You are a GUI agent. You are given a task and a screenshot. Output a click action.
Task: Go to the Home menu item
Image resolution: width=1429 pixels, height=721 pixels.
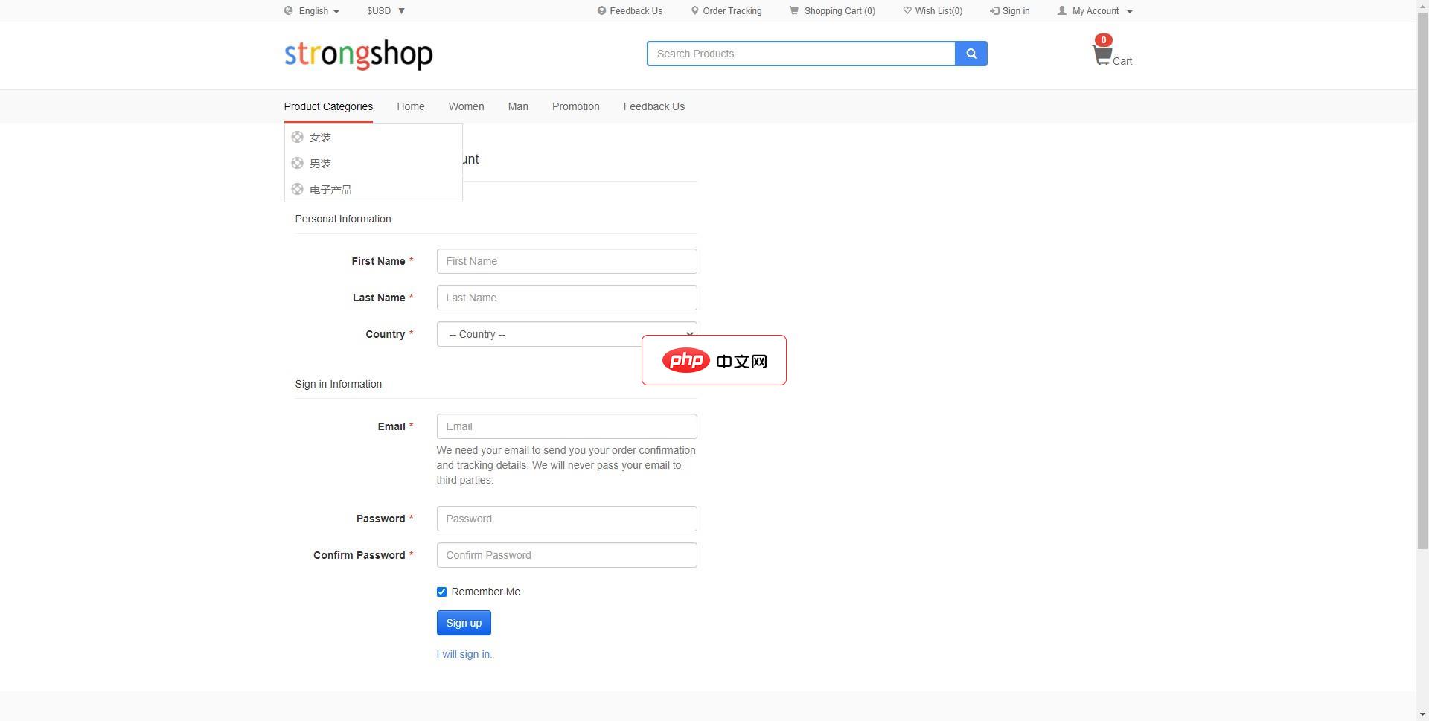click(411, 106)
